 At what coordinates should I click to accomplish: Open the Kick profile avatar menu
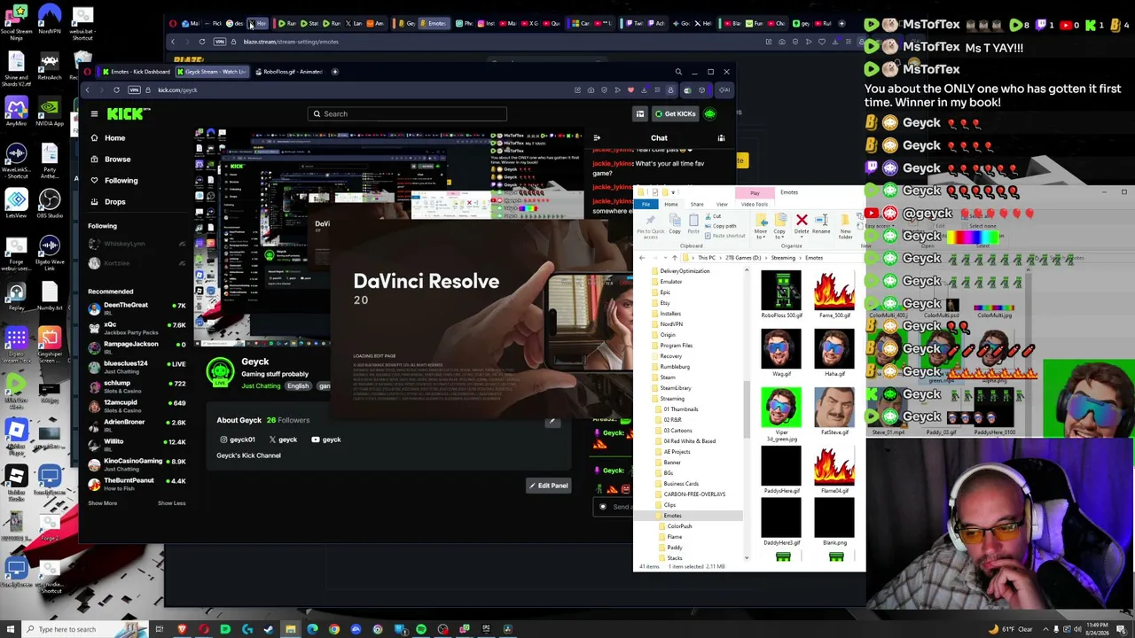coord(710,113)
